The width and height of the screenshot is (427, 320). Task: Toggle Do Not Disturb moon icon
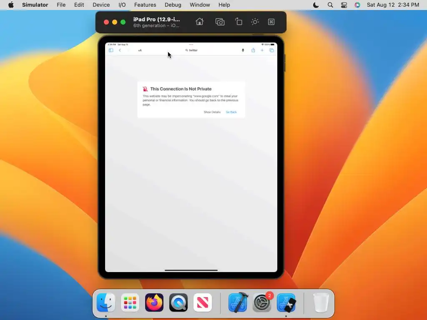point(316,5)
